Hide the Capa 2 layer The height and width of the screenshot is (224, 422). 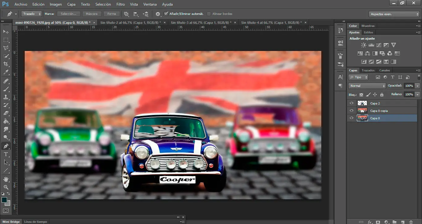click(x=351, y=103)
